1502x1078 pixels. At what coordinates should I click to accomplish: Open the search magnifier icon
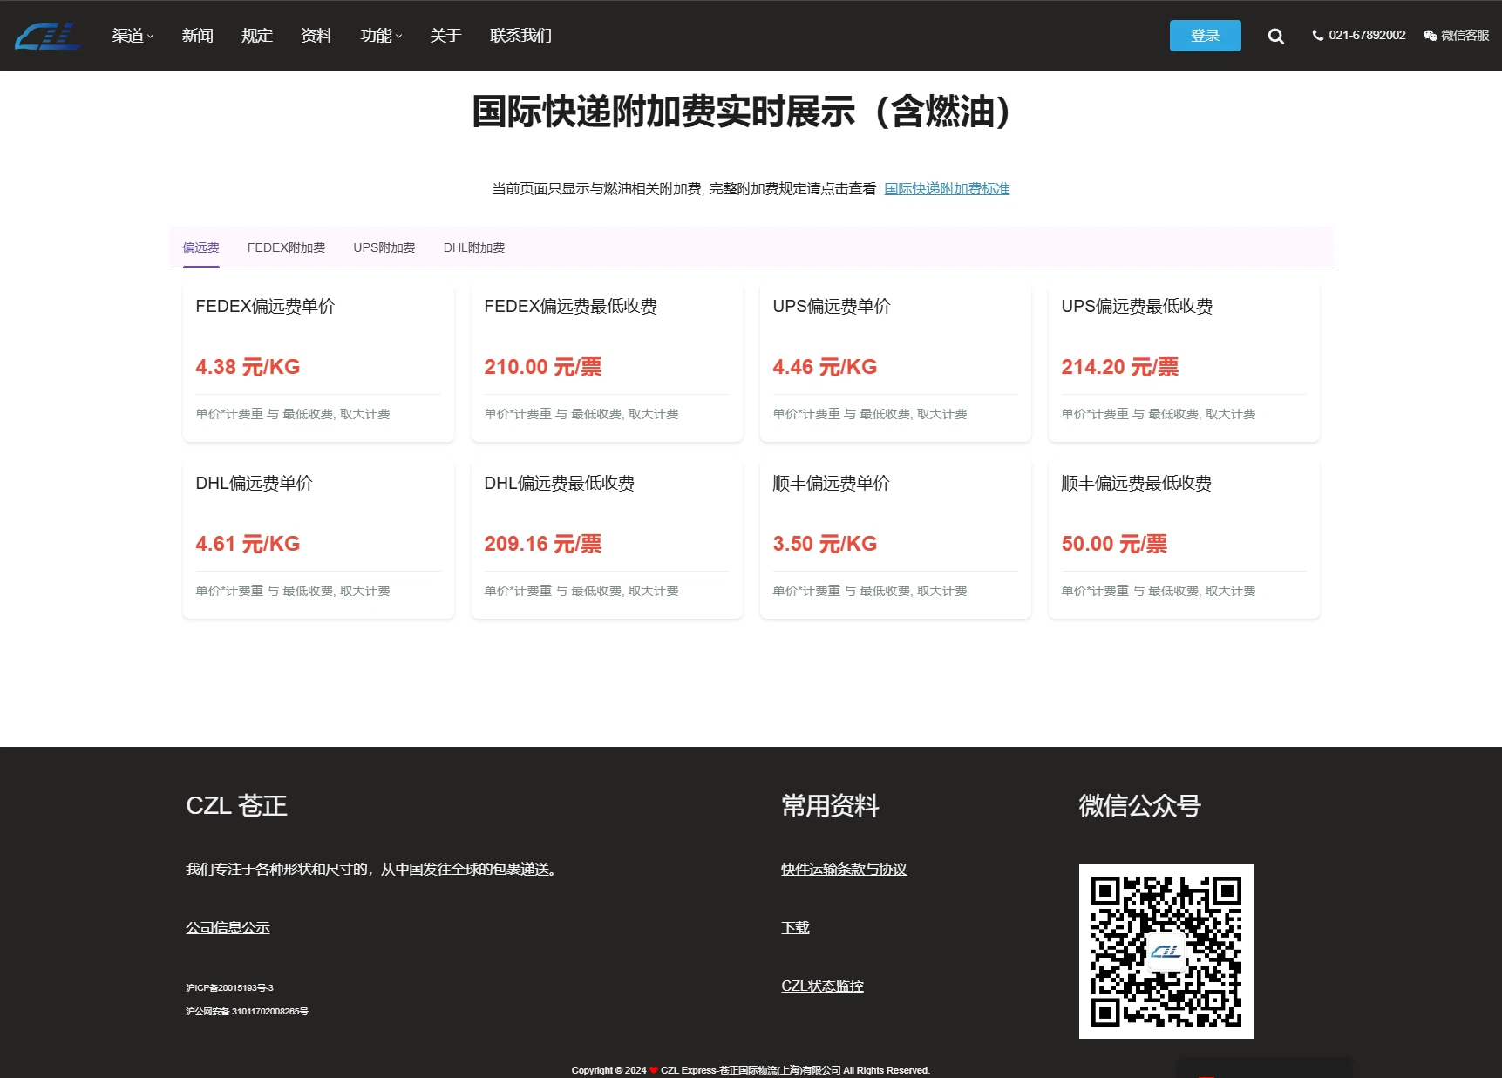click(1275, 36)
